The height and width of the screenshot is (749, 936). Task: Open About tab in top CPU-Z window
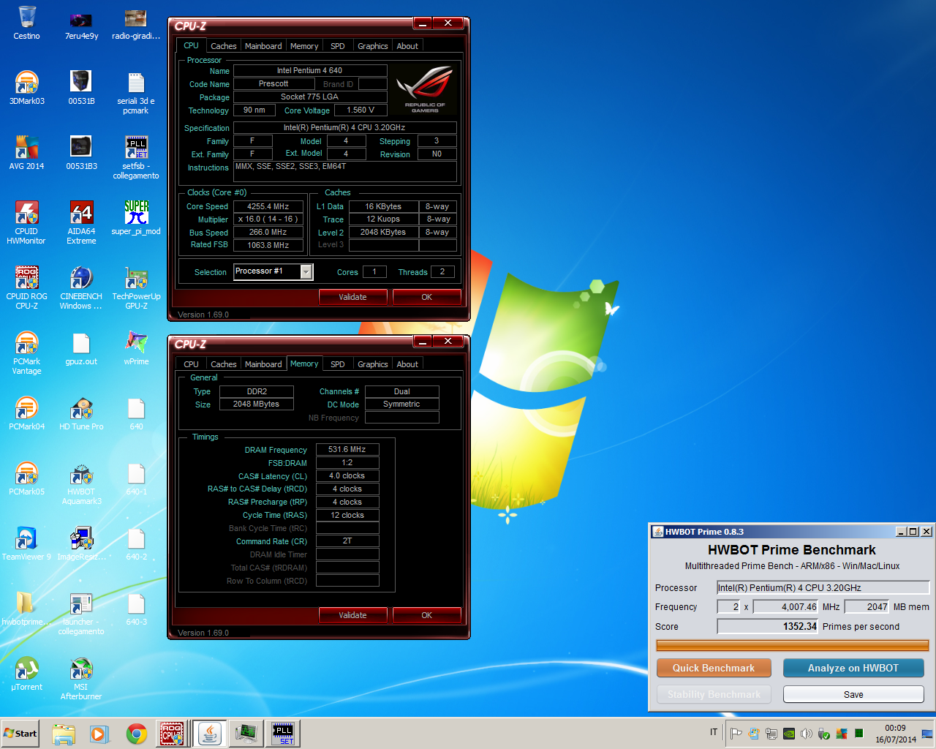(x=407, y=46)
